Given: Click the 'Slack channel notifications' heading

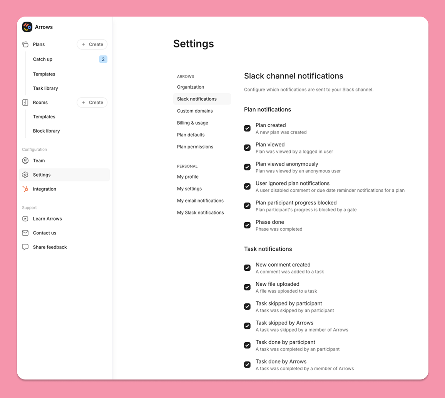Looking at the screenshot, I should point(294,76).
